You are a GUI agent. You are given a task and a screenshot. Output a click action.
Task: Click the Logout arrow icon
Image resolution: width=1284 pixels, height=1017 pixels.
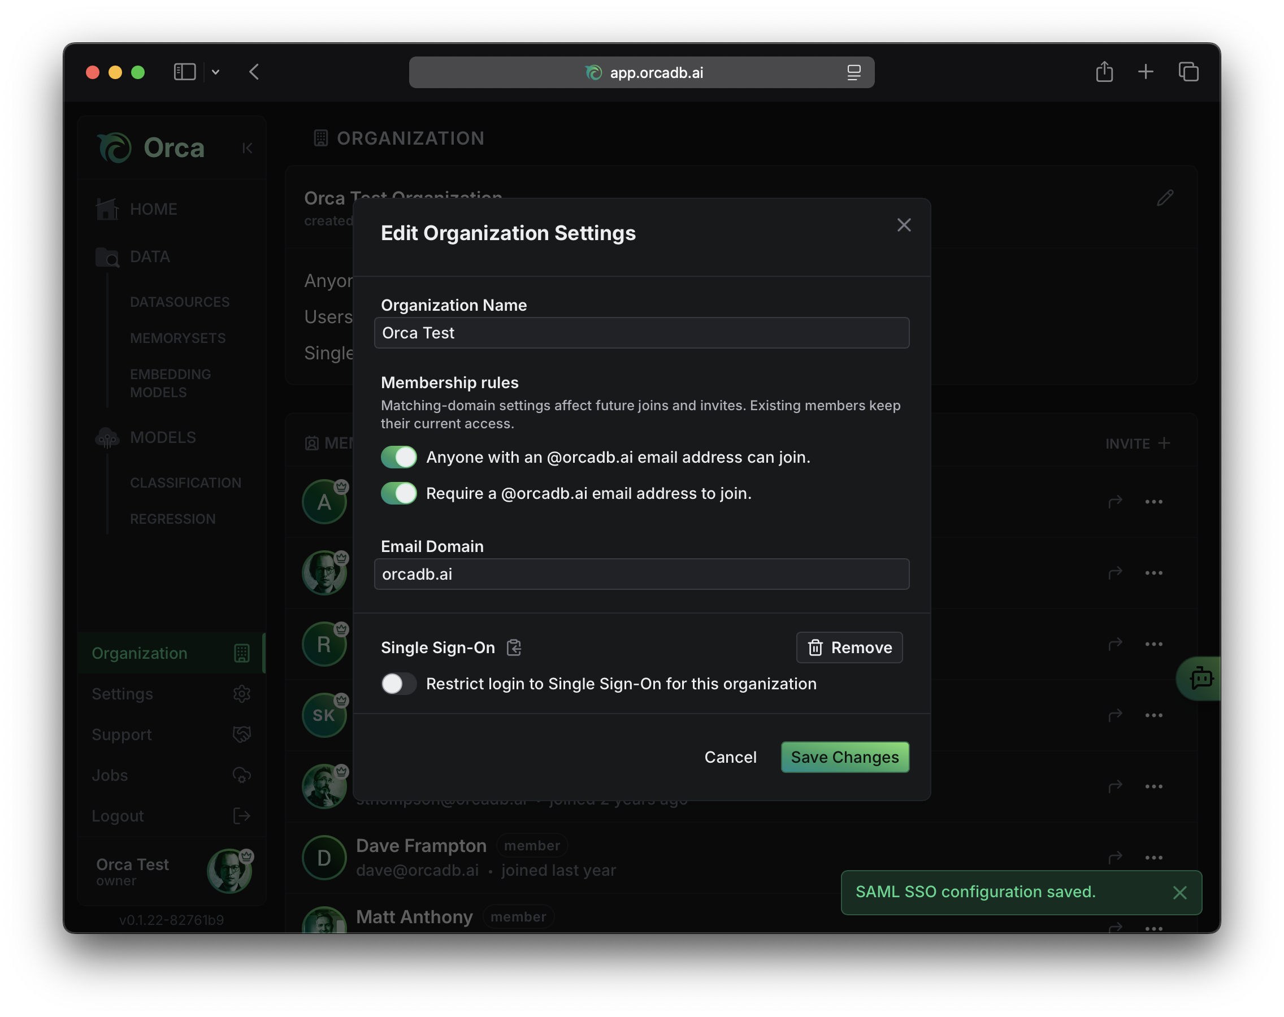coord(242,816)
